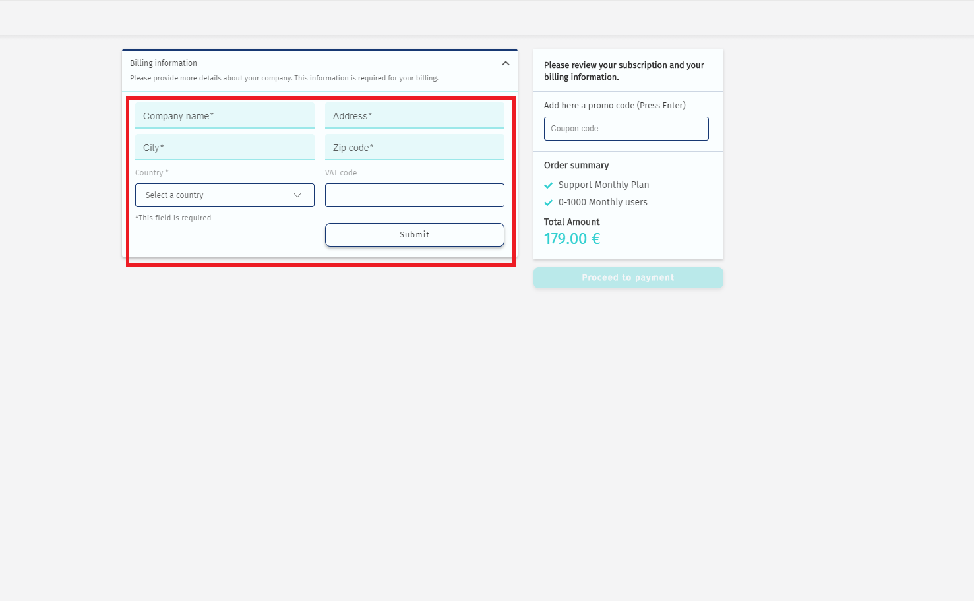
Task: Click the VAT code label
Action: click(341, 173)
